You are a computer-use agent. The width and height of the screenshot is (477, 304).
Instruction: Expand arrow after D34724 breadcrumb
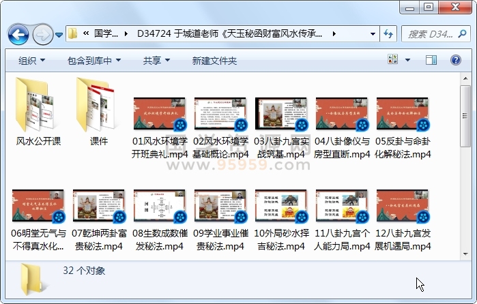click(334, 33)
